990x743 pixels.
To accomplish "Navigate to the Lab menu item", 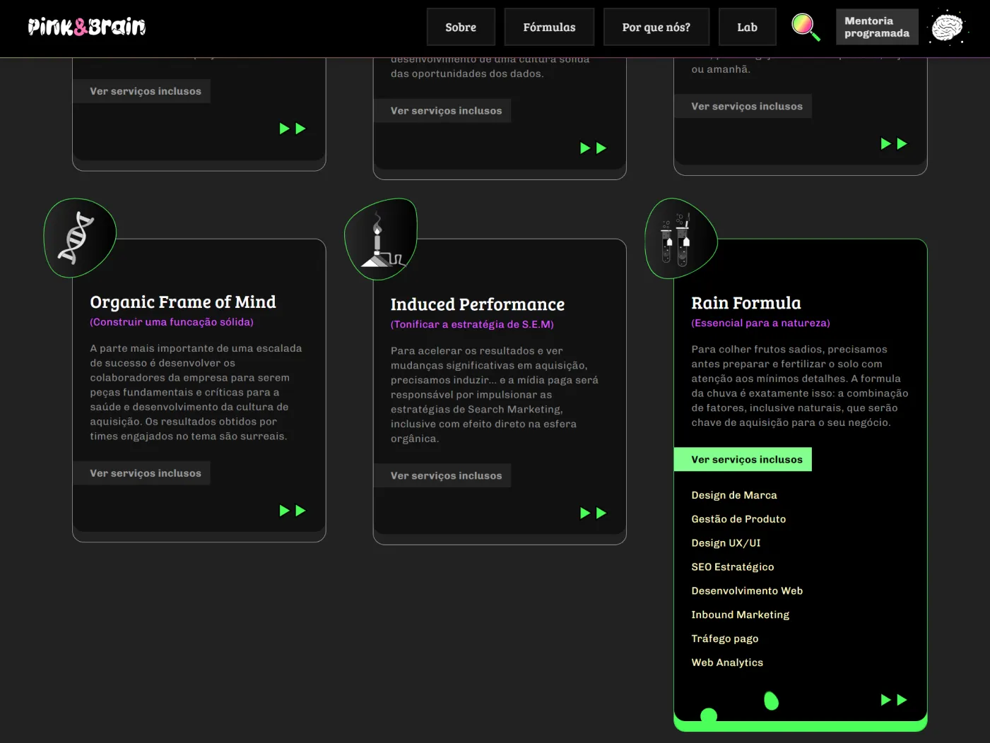I will pos(747,28).
